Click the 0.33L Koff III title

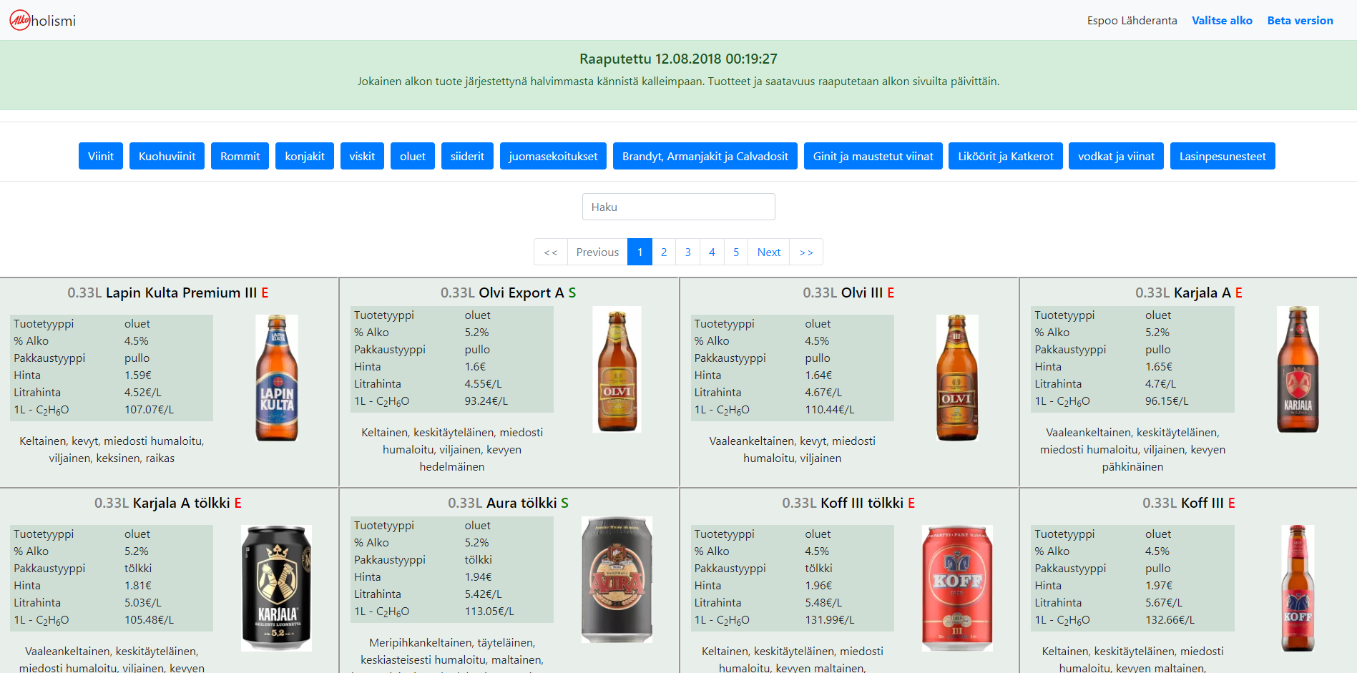click(1189, 503)
